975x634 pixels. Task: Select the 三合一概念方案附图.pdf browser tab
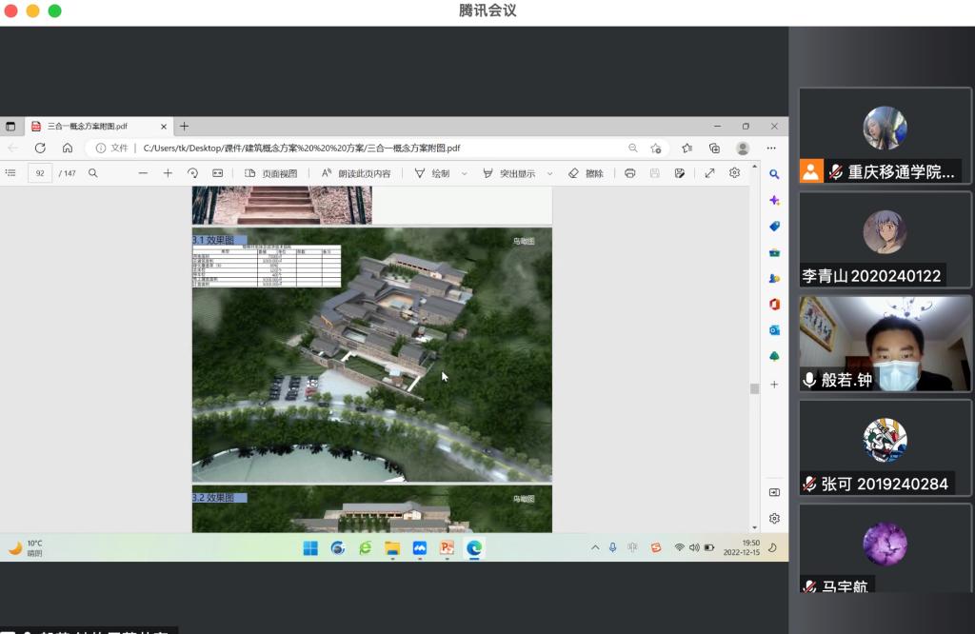(88, 126)
